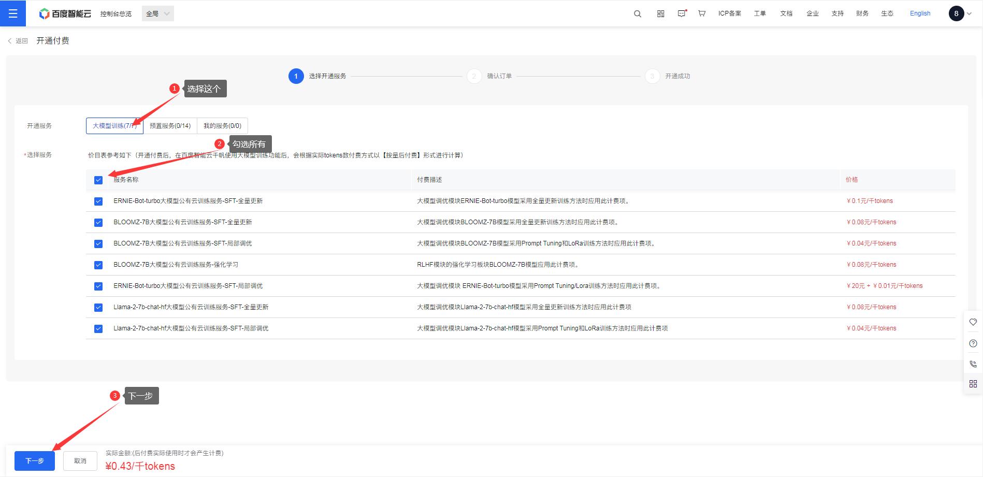Viewport: 983px width, 477px height.
Task: Click the user avatar icon
Action: tap(956, 13)
